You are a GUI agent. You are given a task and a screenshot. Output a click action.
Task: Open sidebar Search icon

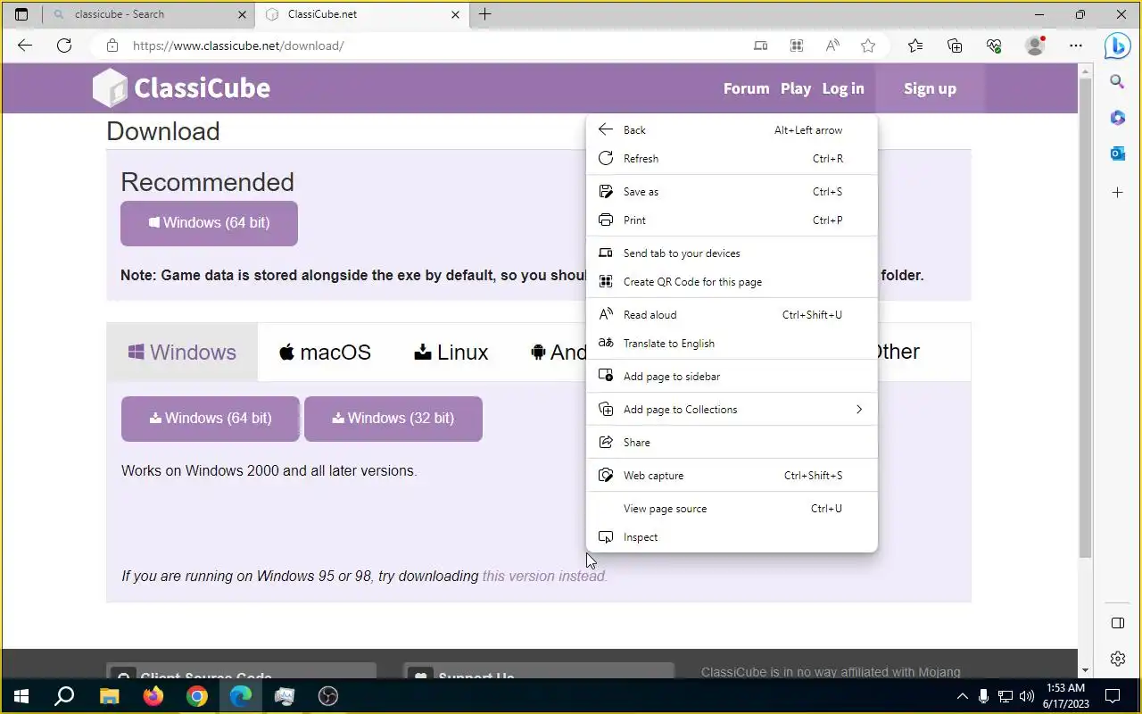point(1117,82)
